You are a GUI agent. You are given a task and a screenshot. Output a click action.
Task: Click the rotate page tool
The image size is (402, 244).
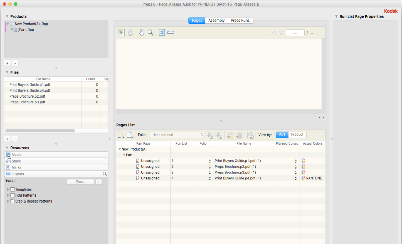click(x=130, y=33)
